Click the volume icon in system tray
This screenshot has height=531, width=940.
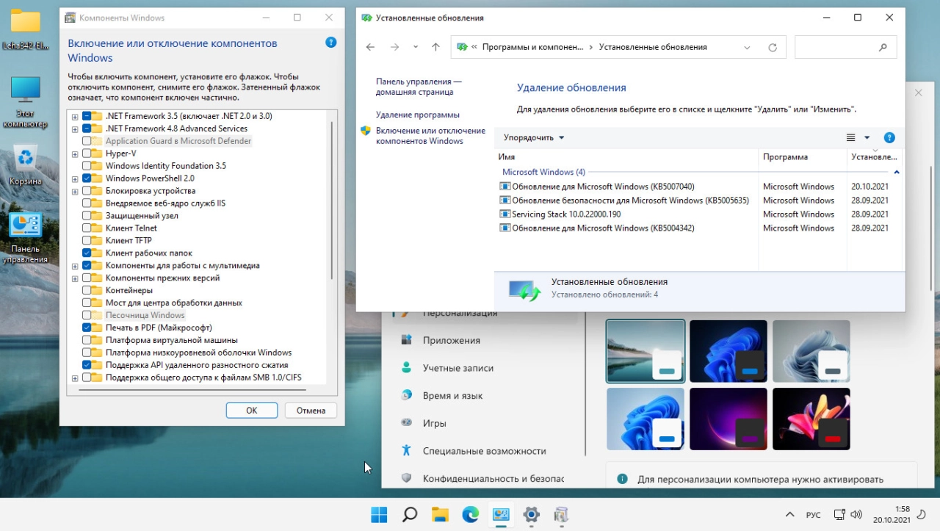coord(856,515)
